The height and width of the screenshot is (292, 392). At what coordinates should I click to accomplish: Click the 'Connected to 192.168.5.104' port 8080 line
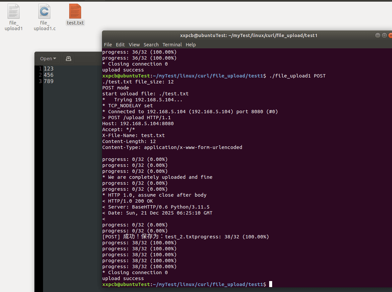pos(190,112)
